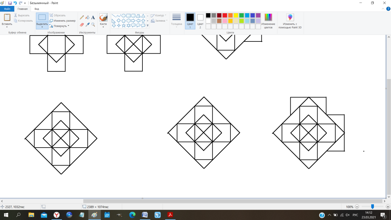This screenshot has height=220, width=391.
Task: Activate the Eraser tool
Action: (x=82, y=25)
